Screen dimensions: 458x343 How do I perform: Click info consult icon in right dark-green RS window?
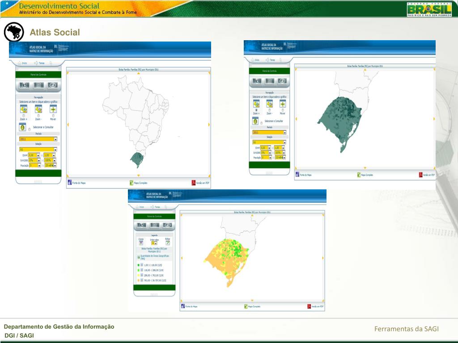pos(255,121)
